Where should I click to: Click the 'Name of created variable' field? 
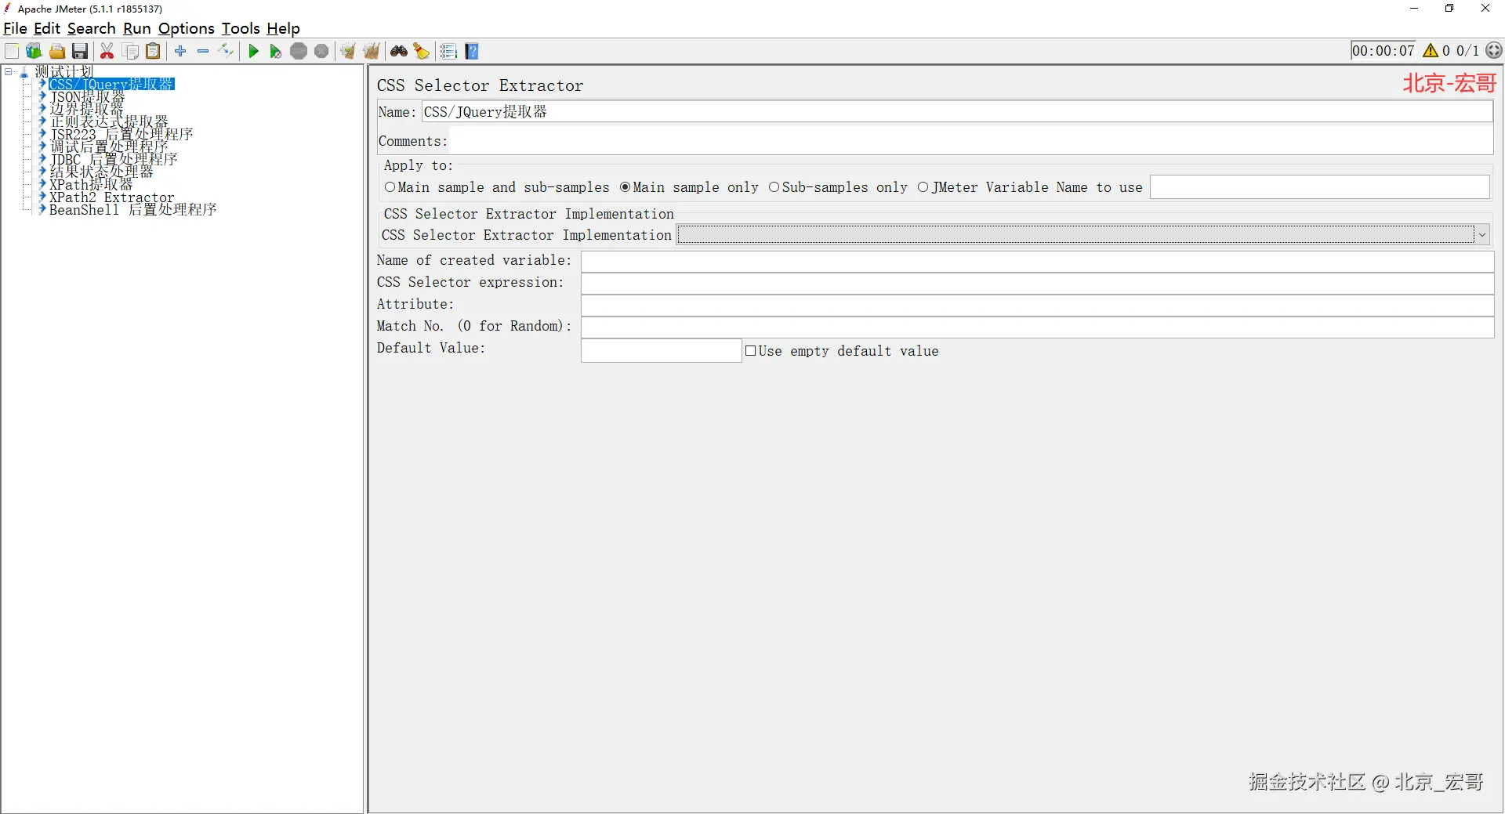pos(1037,261)
